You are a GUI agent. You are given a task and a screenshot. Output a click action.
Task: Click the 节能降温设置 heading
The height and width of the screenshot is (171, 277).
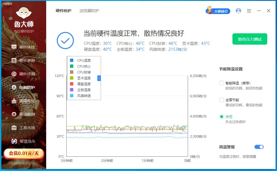231,69
